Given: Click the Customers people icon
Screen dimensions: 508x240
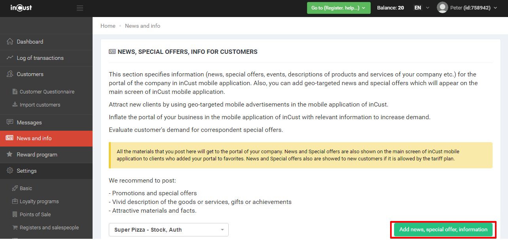Looking at the screenshot, I should pyautogui.click(x=10, y=74).
